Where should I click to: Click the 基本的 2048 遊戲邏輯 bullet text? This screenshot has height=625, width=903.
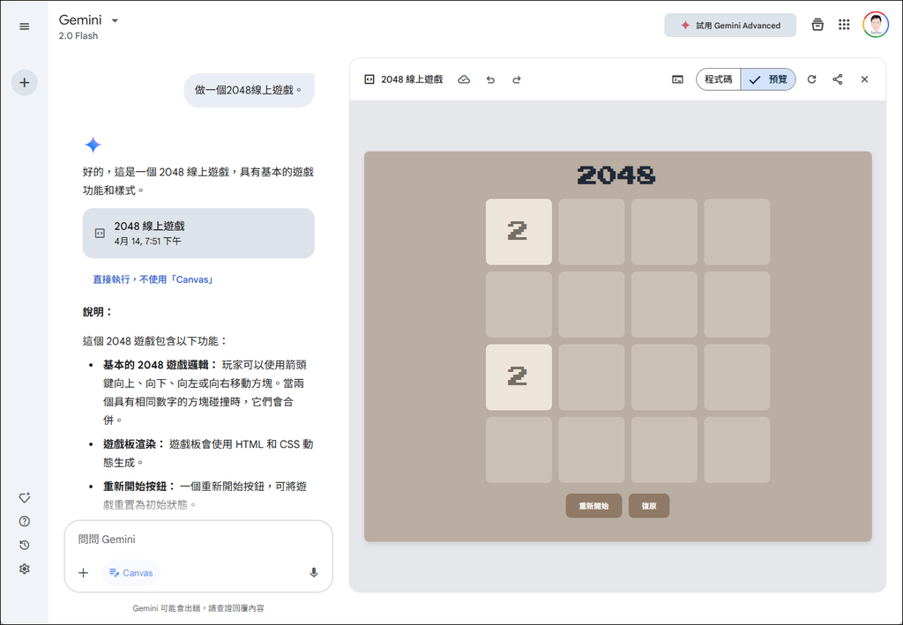point(160,365)
